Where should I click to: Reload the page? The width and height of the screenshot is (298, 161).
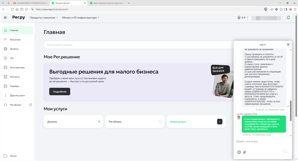12,9
